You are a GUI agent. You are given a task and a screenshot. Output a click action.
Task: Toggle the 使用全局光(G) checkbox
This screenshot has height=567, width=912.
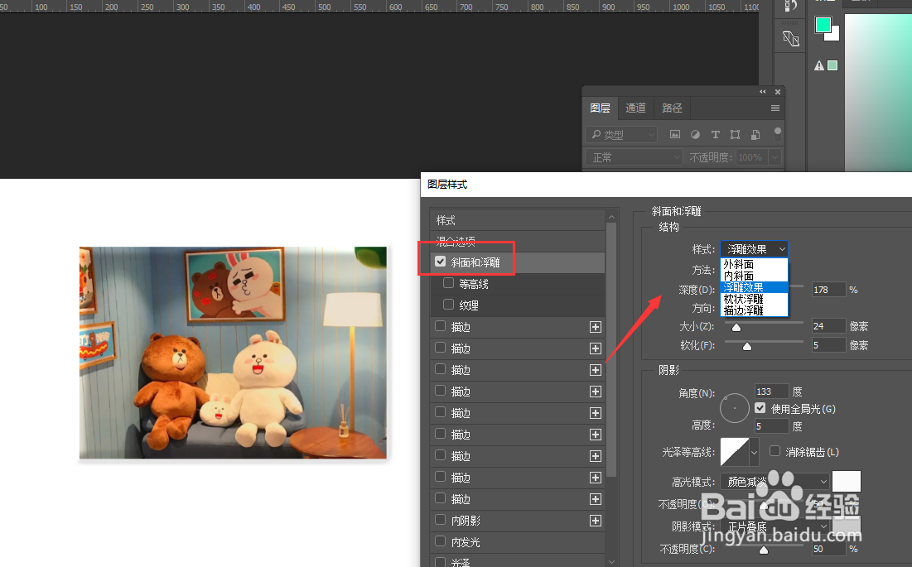(760, 408)
